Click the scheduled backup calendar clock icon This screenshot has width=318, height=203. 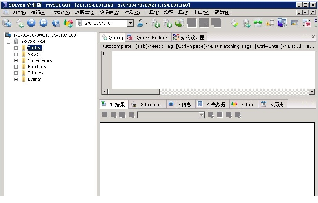(x=282, y=23)
